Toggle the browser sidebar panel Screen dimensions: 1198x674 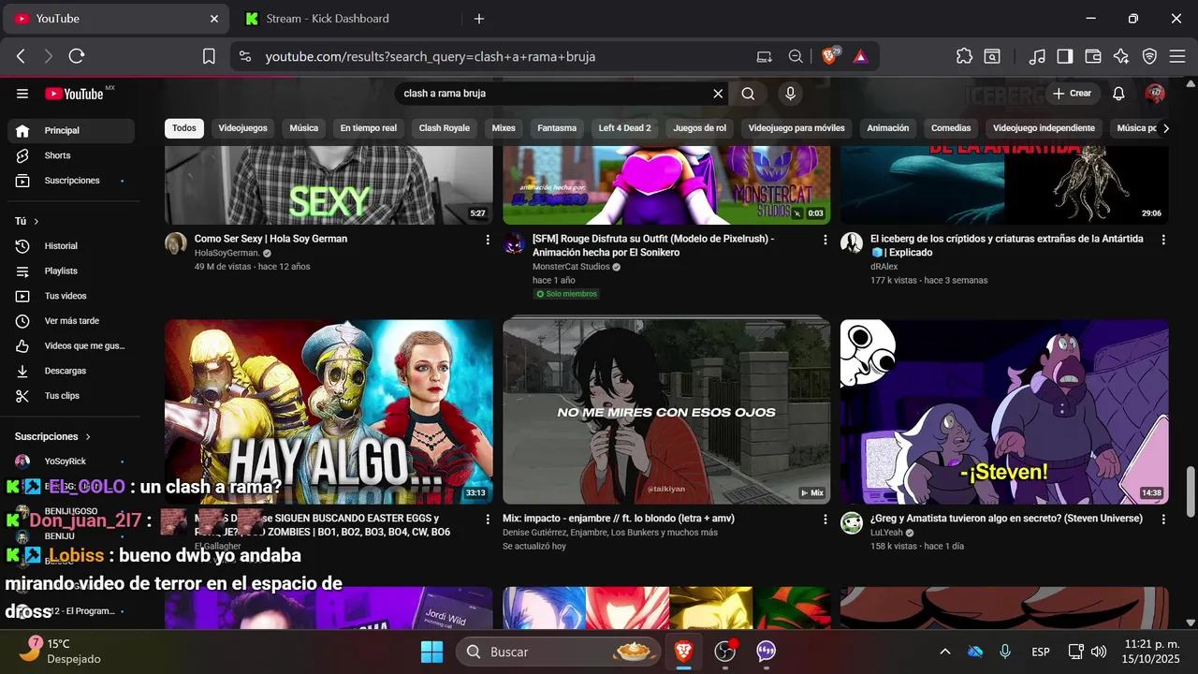pyautogui.click(x=1064, y=56)
